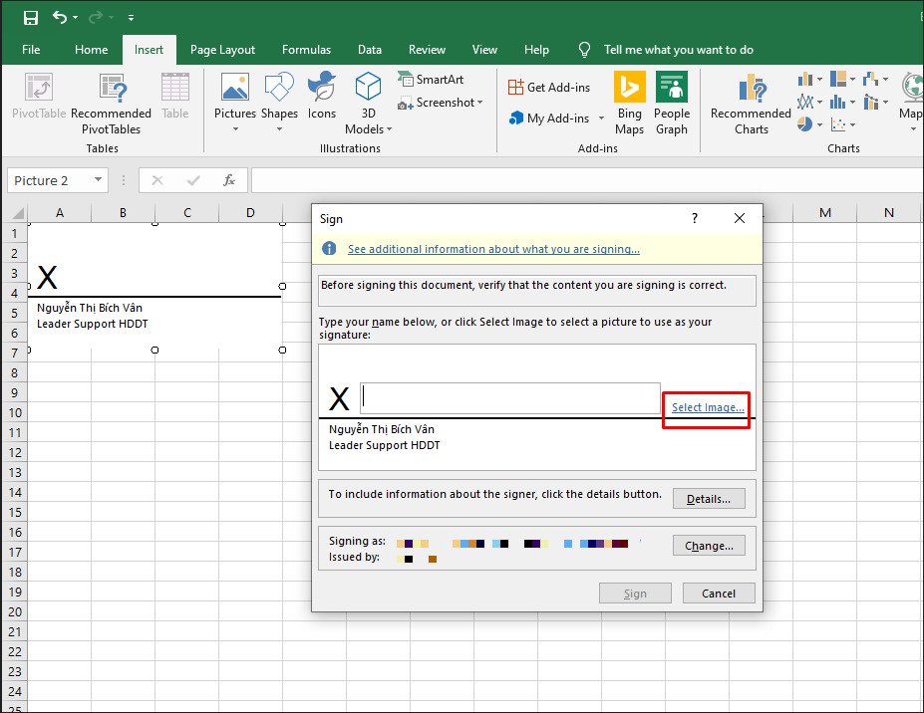Open the Data tab
This screenshot has width=924, height=713.
(370, 50)
